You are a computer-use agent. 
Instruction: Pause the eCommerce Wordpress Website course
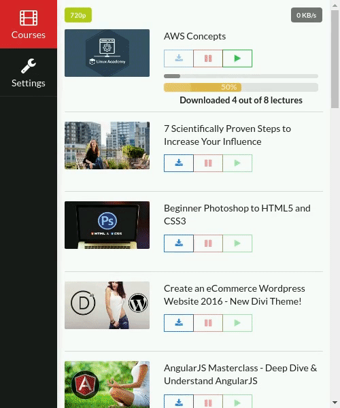[x=208, y=323]
